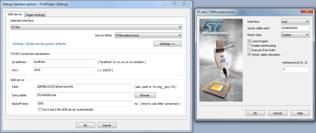Image resolution: width=316 pixels, height=133 pixels.
Task: Click the Vector table start field
Action: tap(295, 28)
